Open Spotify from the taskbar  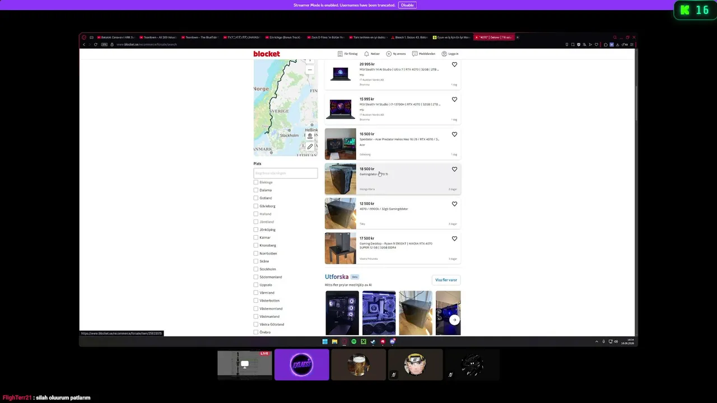click(353, 341)
